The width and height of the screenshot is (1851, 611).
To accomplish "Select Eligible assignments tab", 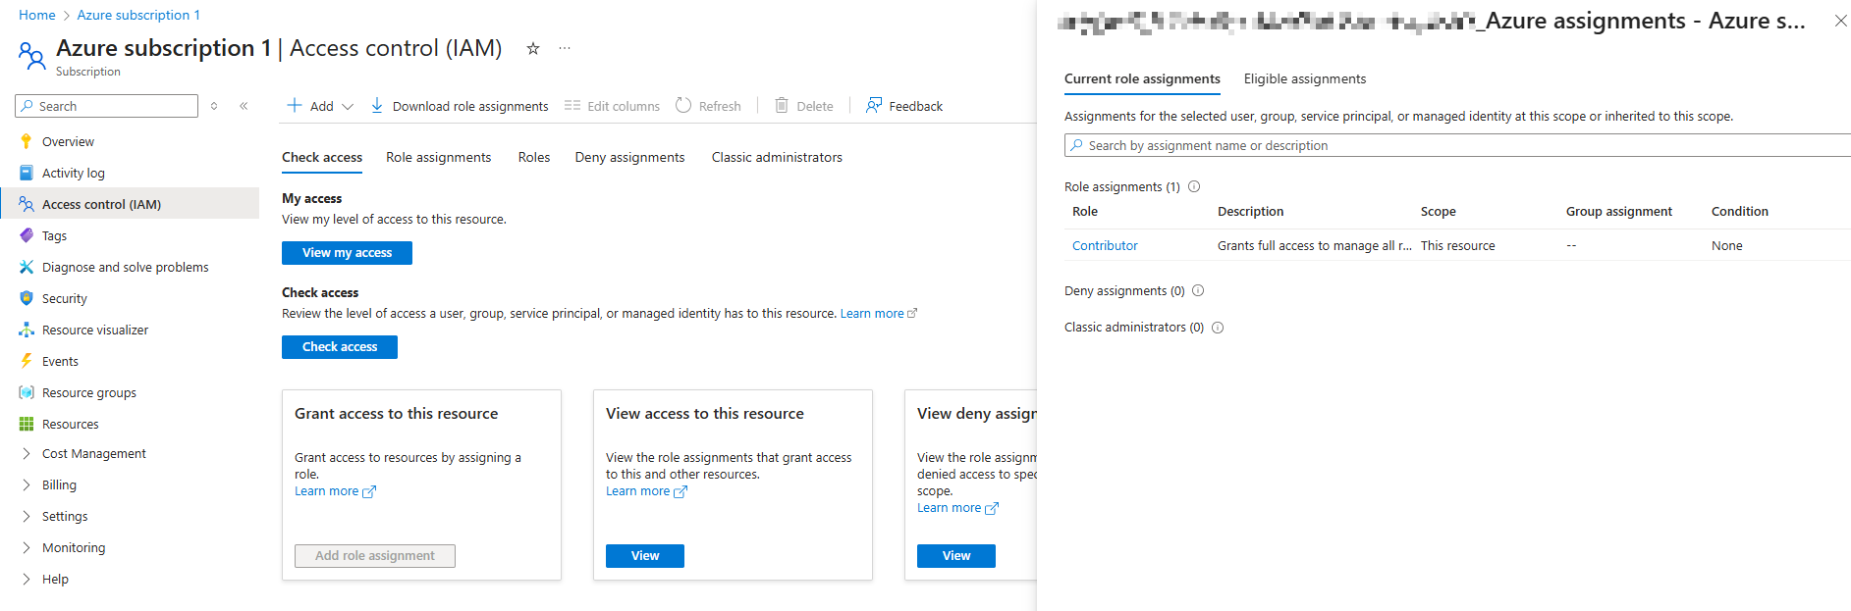I will tap(1305, 78).
